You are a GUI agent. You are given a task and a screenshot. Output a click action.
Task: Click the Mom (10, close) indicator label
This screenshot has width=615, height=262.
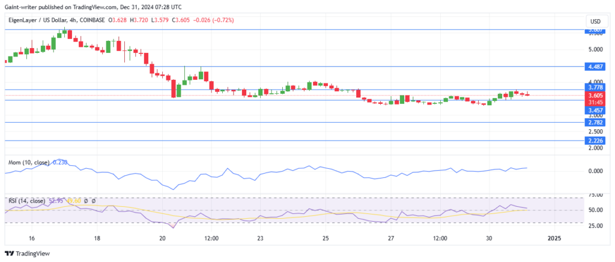28,163
